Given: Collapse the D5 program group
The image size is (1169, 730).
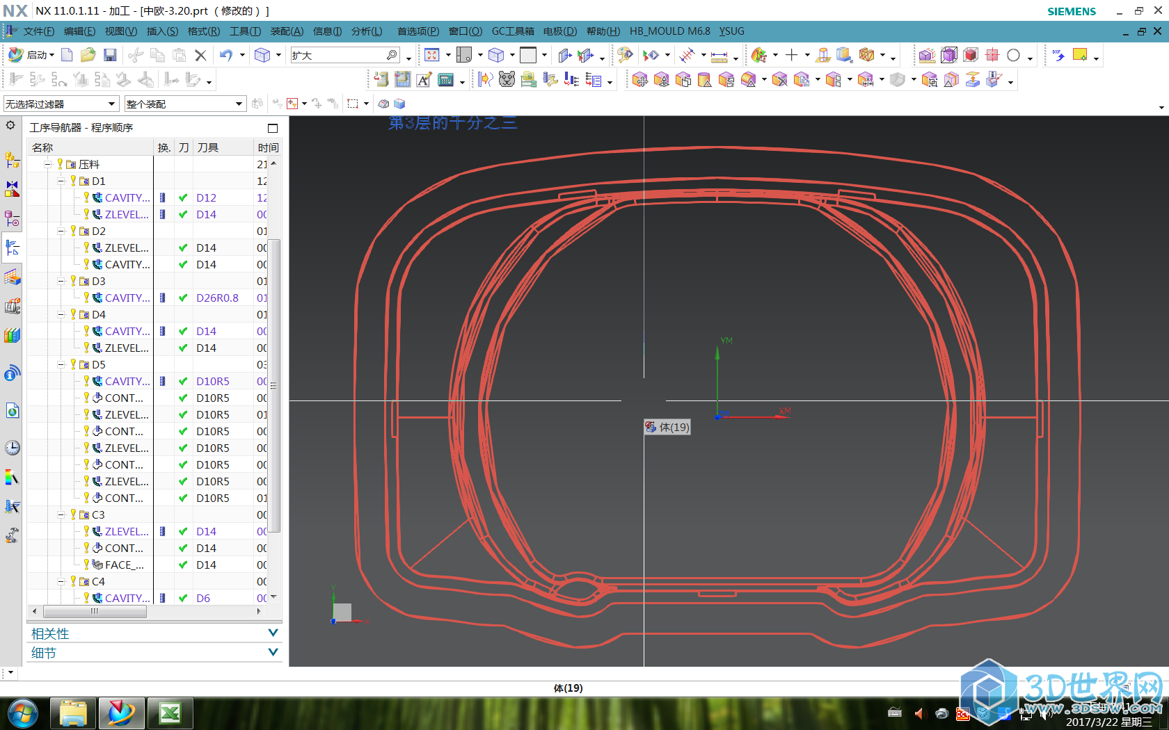Looking at the screenshot, I should pos(61,364).
